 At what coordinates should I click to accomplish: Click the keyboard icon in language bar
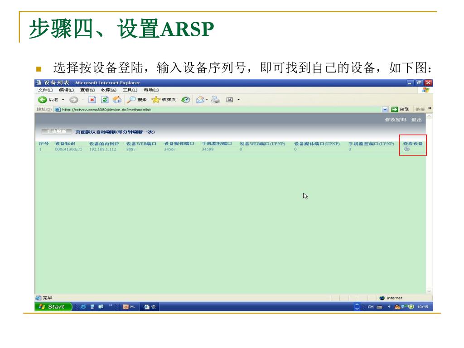[379, 307]
